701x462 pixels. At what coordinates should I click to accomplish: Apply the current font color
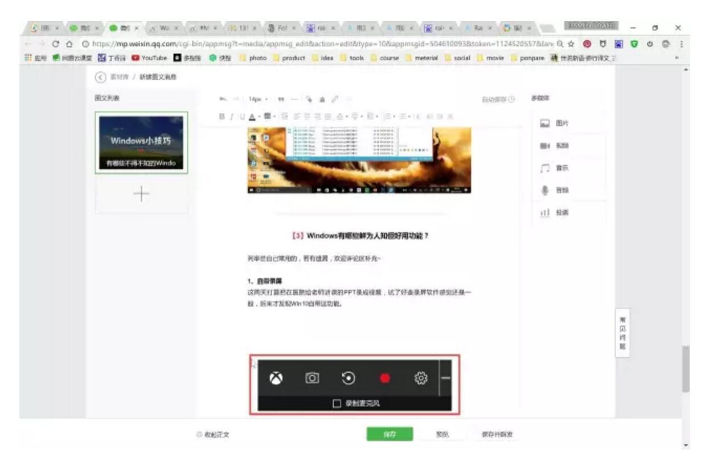click(x=252, y=116)
